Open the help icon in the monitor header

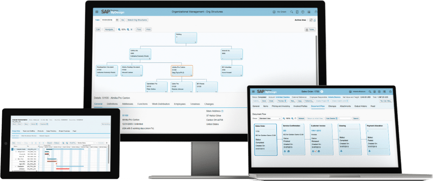pos(303,12)
